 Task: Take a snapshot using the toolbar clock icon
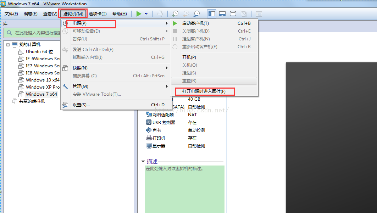pos(175,14)
